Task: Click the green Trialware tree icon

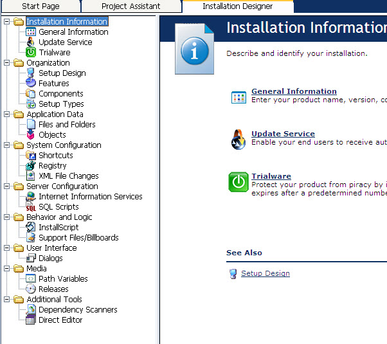Action: pos(31,52)
